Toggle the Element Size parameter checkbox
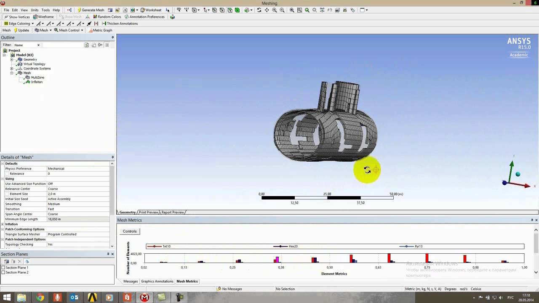539x303 pixels. [7, 194]
